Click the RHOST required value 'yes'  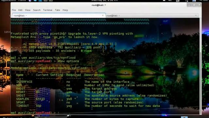pos(69,89)
